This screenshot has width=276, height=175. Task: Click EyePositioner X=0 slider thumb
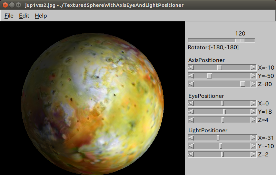pos(222,103)
